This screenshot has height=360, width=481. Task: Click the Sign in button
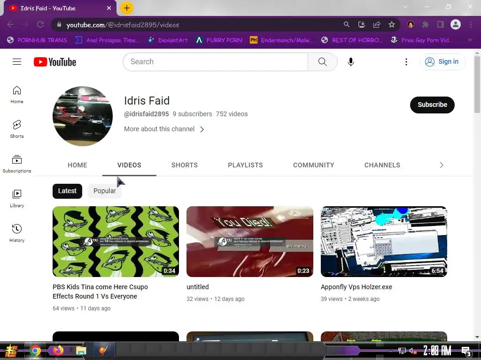coord(442,62)
